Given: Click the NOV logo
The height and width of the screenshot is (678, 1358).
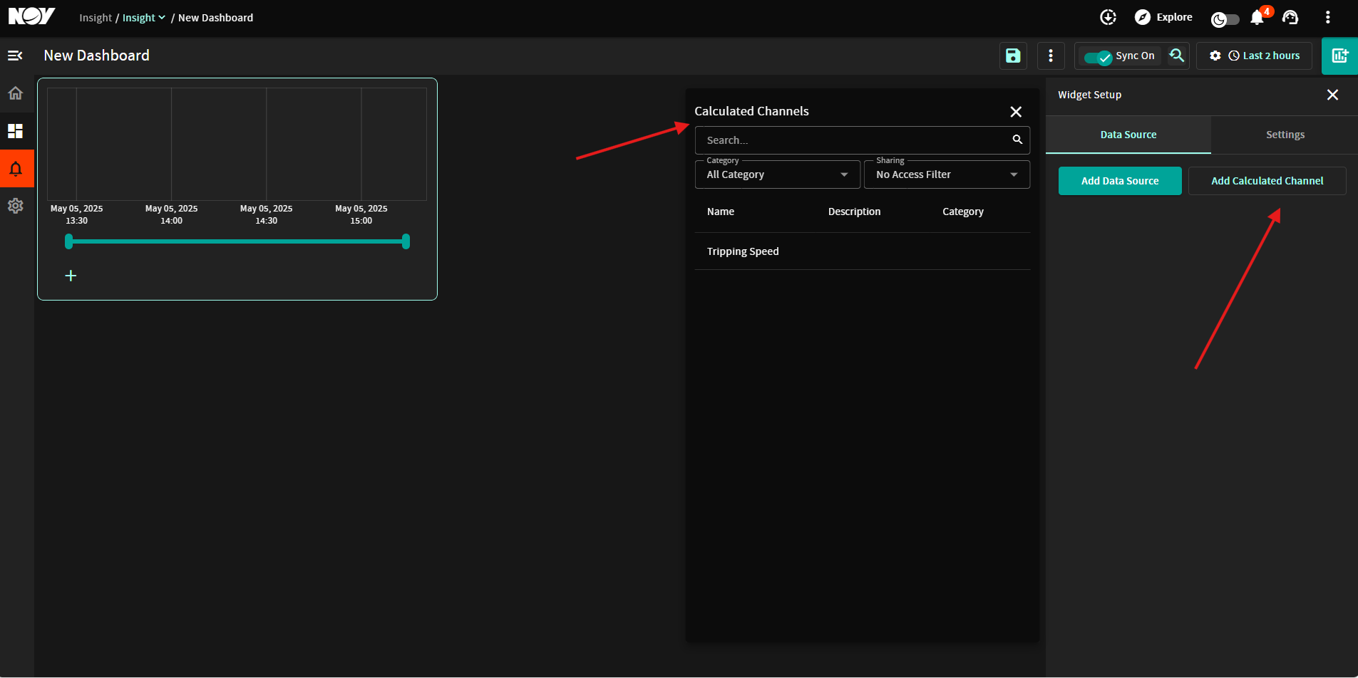Looking at the screenshot, I should click(31, 17).
